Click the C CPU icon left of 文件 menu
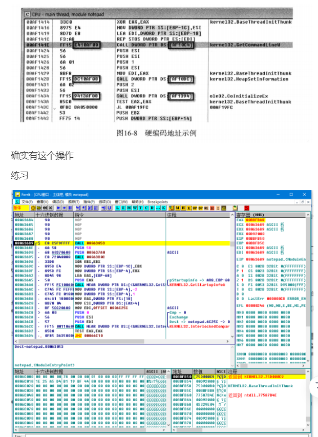The height and width of the screenshot is (437, 318). point(17,201)
